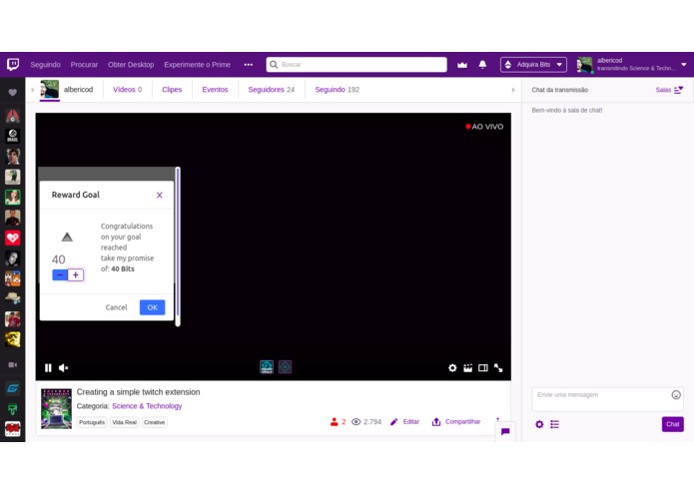Click the eye total views icon
Screen dimensions: 694x493
click(x=355, y=422)
